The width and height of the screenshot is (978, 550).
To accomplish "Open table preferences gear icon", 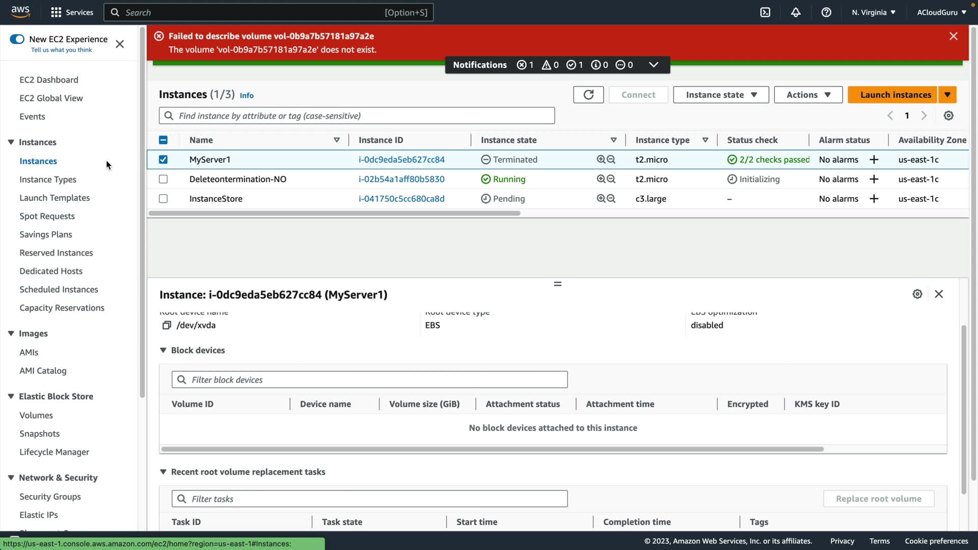I will point(948,116).
